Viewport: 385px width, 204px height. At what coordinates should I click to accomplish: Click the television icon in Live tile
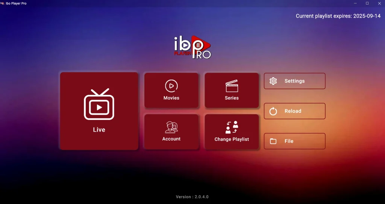click(x=99, y=104)
